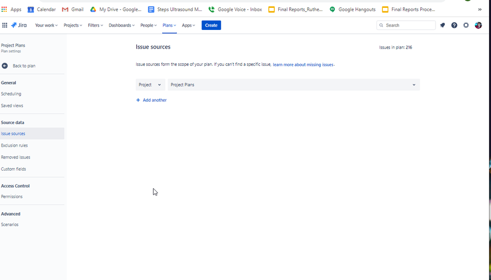Open the Jira app switcher grid

coord(5,25)
